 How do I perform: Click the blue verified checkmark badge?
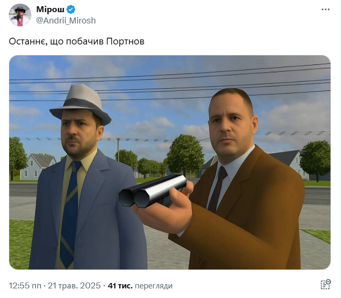(71, 9)
